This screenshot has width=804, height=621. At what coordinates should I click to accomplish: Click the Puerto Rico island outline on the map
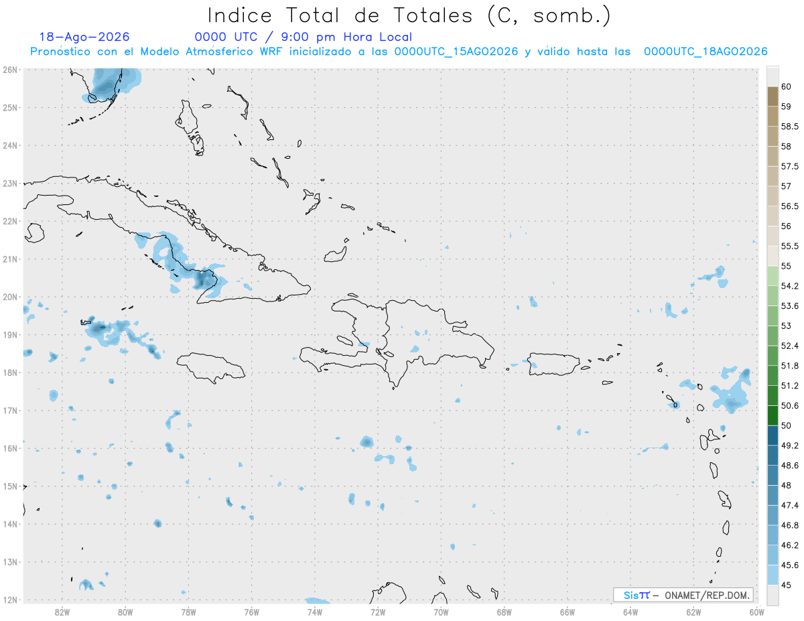click(555, 364)
